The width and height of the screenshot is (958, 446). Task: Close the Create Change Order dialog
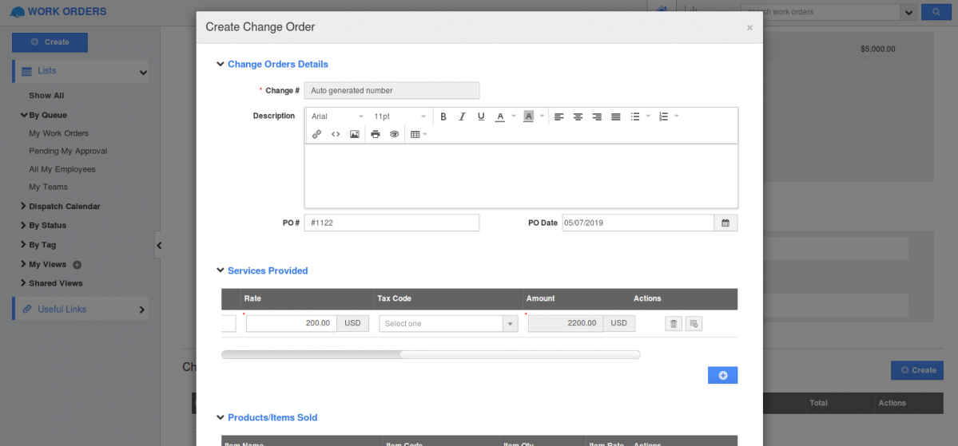(x=749, y=28)
